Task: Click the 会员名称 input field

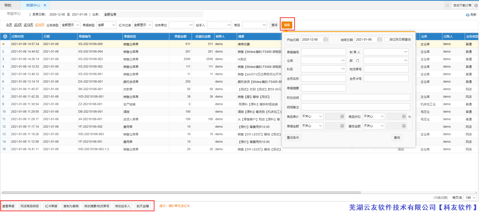Action: [x=323, y=78]
